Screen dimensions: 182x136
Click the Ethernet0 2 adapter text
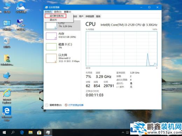point(64,58)
